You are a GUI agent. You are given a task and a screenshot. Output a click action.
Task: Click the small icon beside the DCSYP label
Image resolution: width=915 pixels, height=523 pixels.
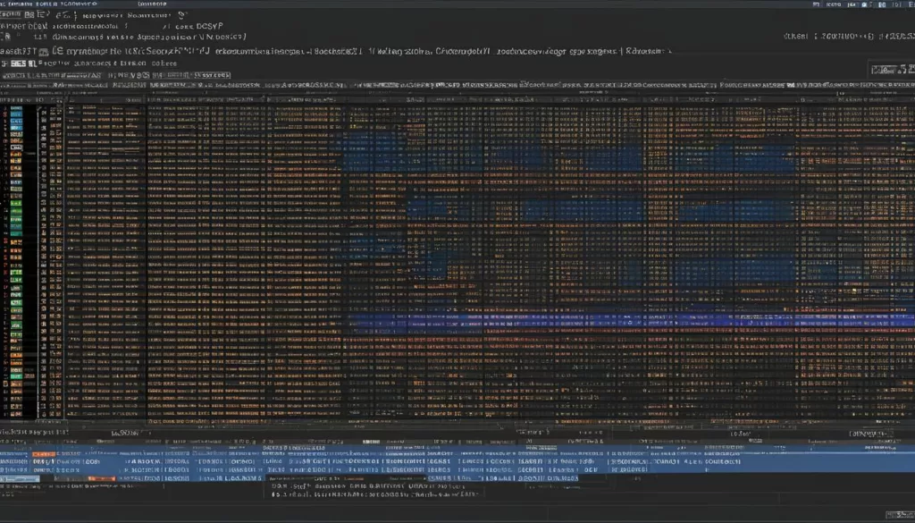pos(181,15)
